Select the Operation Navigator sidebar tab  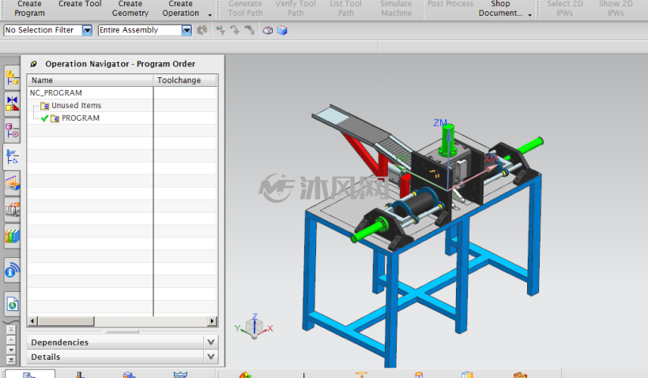click(12, 157)
